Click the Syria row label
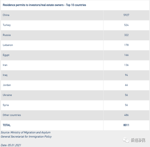 6,105
